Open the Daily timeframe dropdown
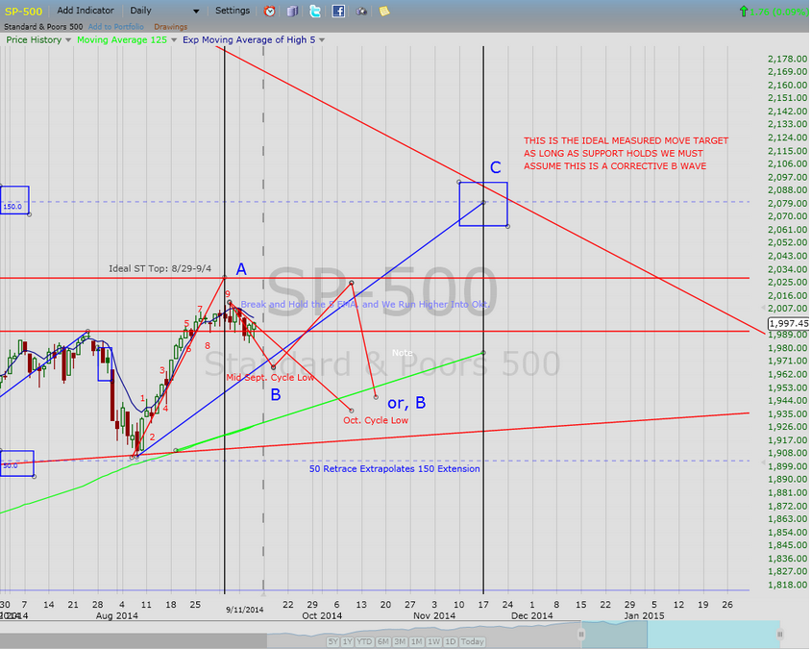Image resolution: width=811 pixels, height=650 pixels. click(164, 11)
